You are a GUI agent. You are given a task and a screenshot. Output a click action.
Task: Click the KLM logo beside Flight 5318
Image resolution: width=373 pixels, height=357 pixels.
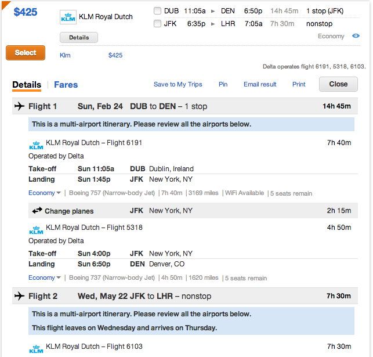coord(36,230)
